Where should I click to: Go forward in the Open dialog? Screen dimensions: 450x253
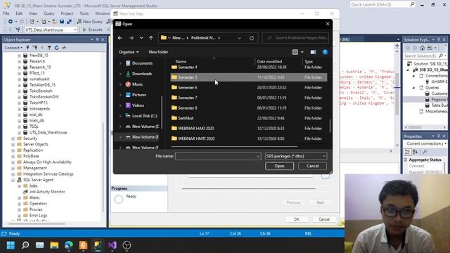click(x=131, y=38)
